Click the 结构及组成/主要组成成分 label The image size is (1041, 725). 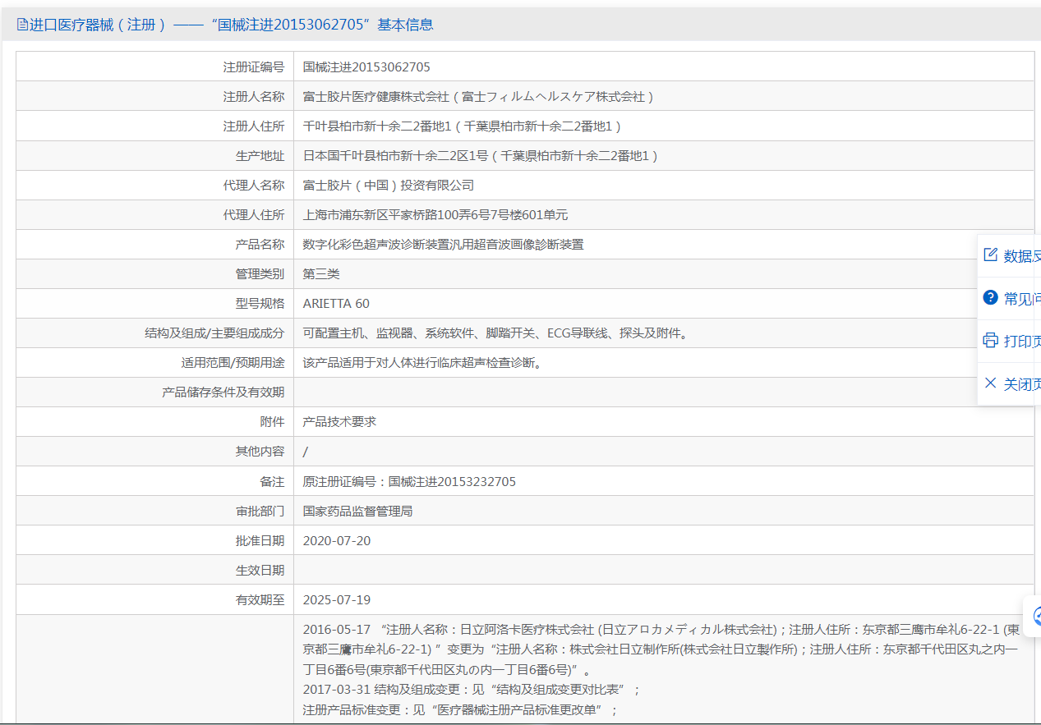pos(214,333)
